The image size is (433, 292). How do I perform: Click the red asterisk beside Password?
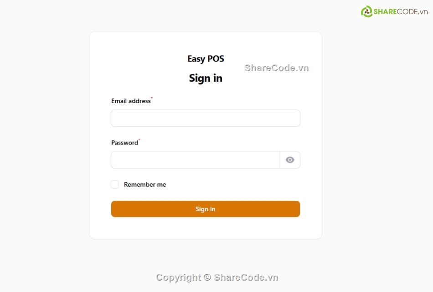coord(139,140)
